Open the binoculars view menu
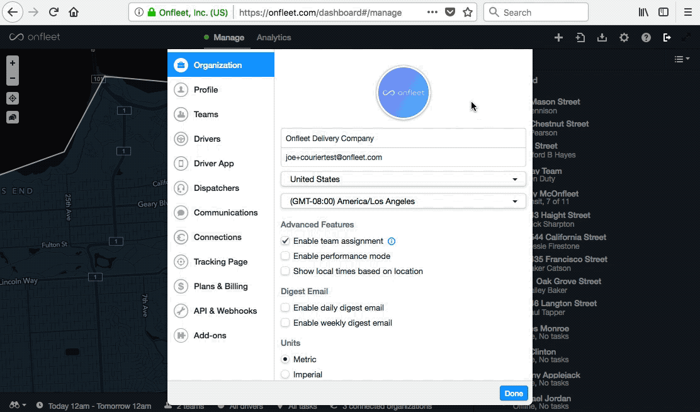Viewport: 700px width, 412px height. (x=18, y=405)
